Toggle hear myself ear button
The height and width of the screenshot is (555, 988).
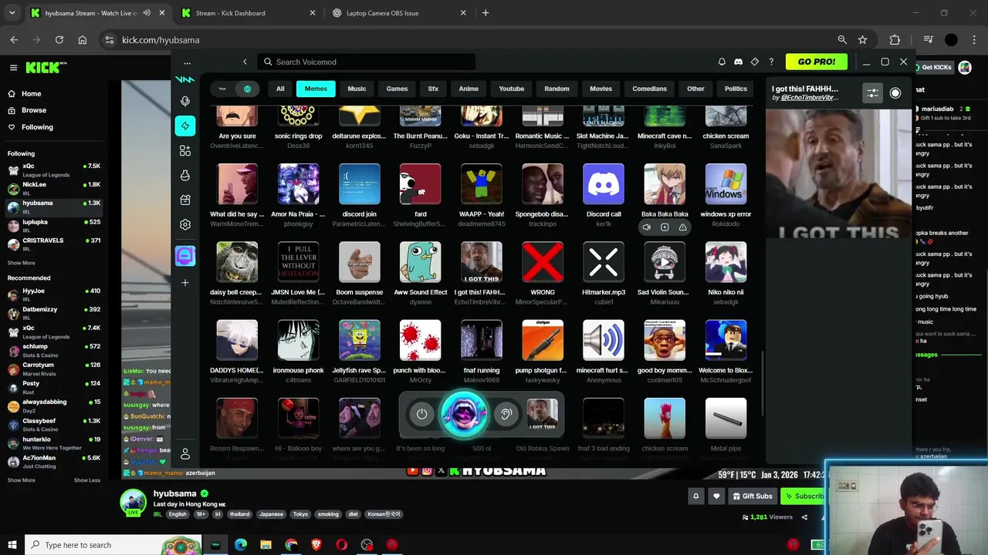pos(506,414)
